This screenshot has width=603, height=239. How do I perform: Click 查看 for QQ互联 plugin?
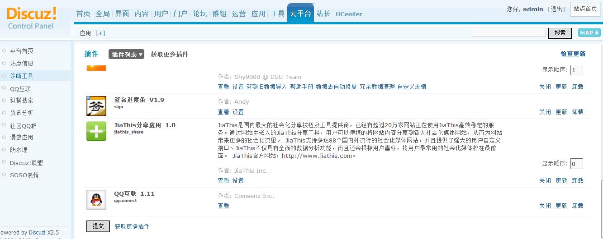[x=223, y=206]
